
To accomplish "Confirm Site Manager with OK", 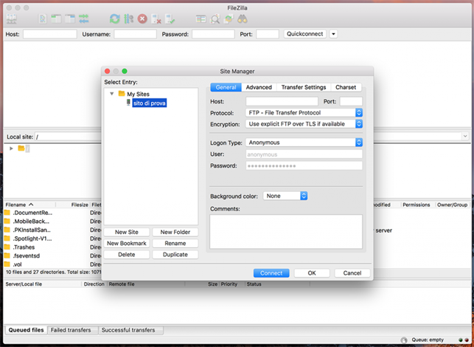I will click(x=312, y=273).
